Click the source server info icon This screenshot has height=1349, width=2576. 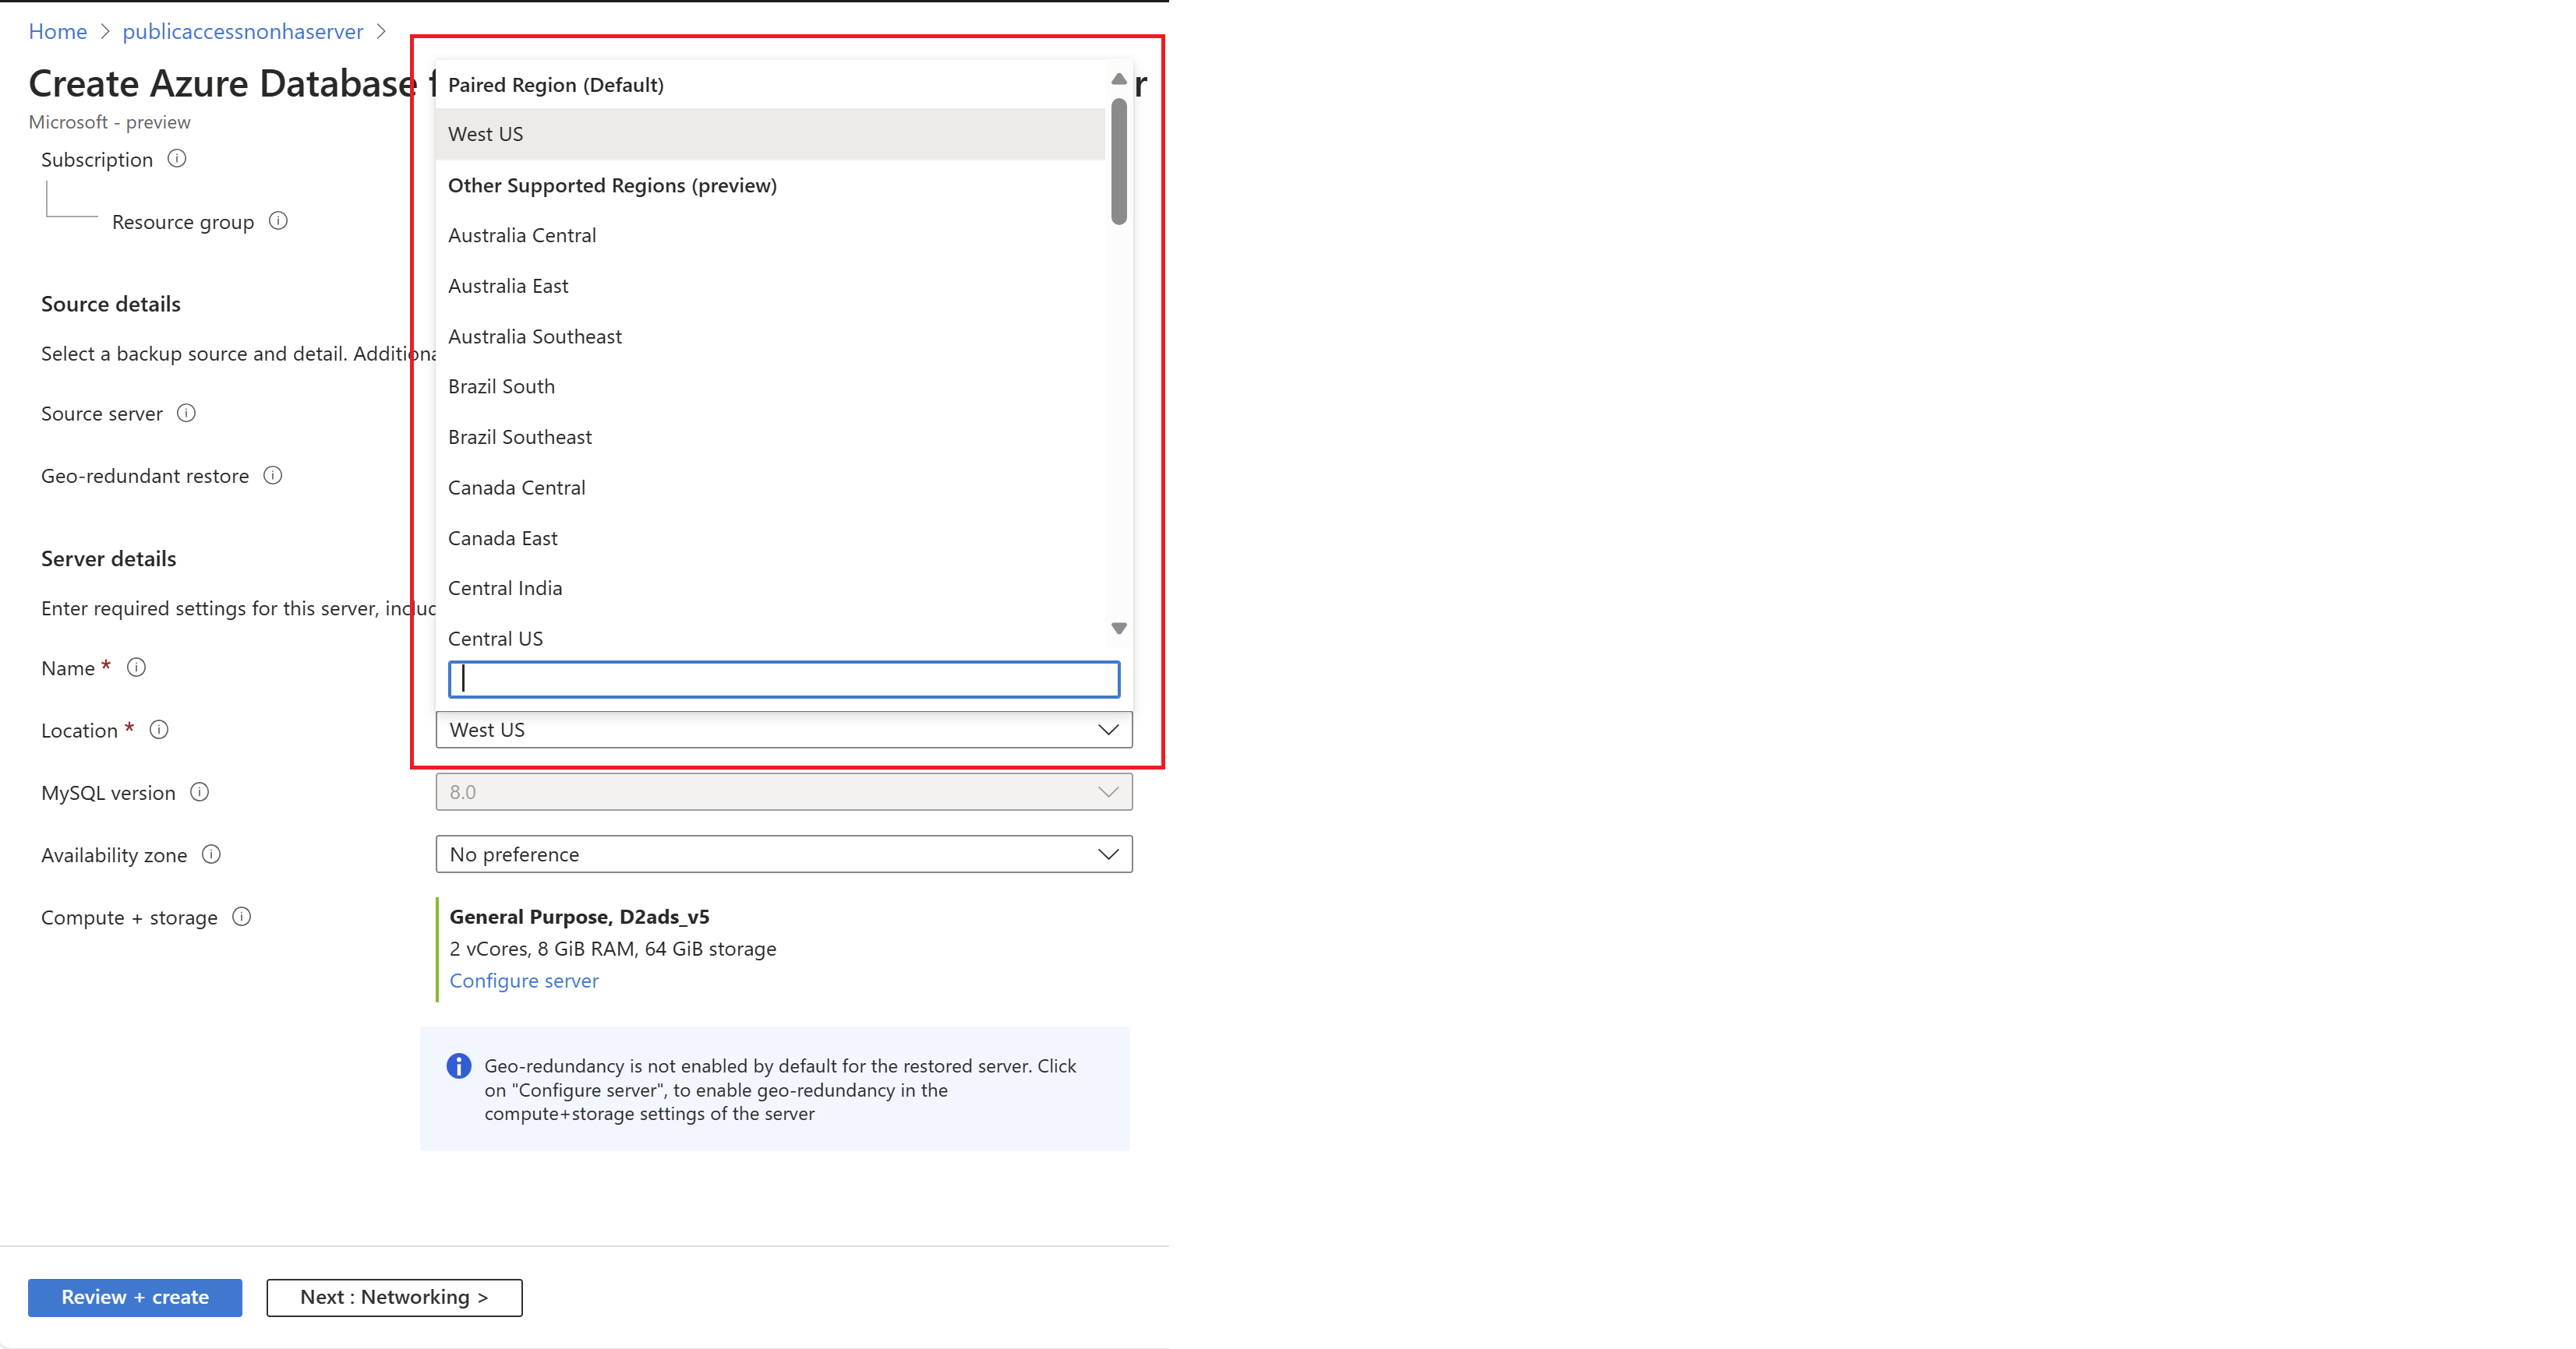[191, 414]
